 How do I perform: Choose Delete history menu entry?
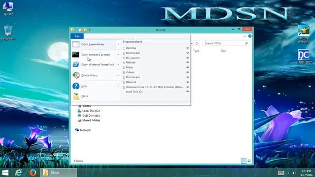[x=94, y=75]
